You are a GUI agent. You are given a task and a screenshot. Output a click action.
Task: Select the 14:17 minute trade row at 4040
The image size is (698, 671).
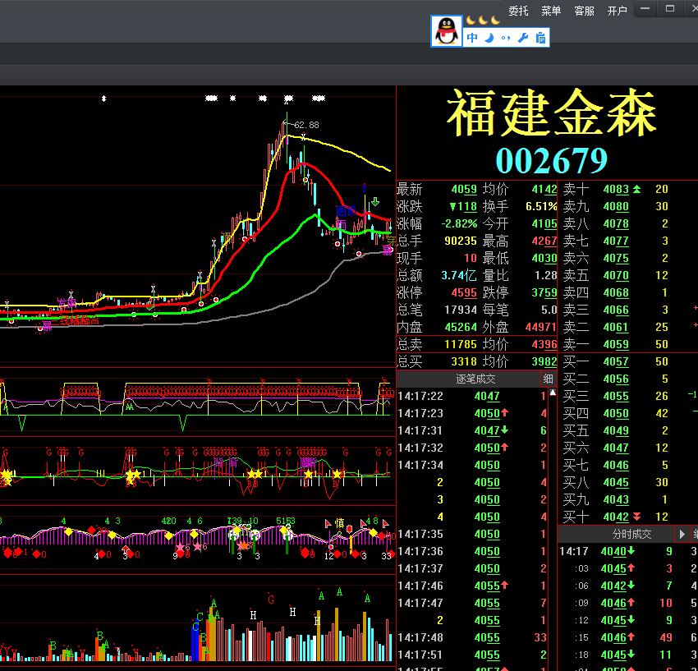point(627,551)
